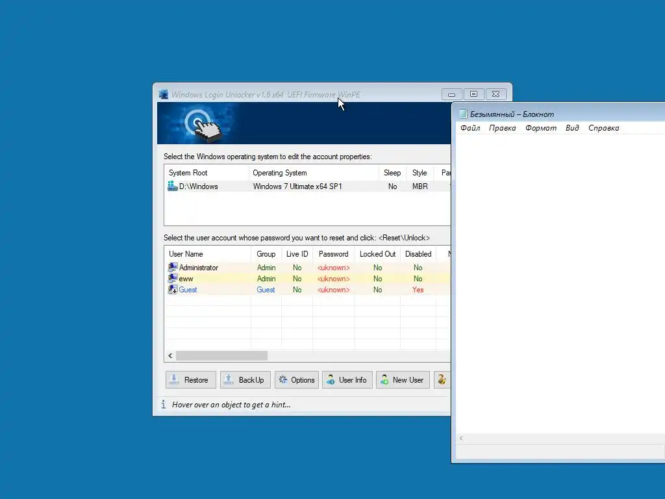Click the Style column header
The height and width of the screenshot is (499, 665).
420,173
